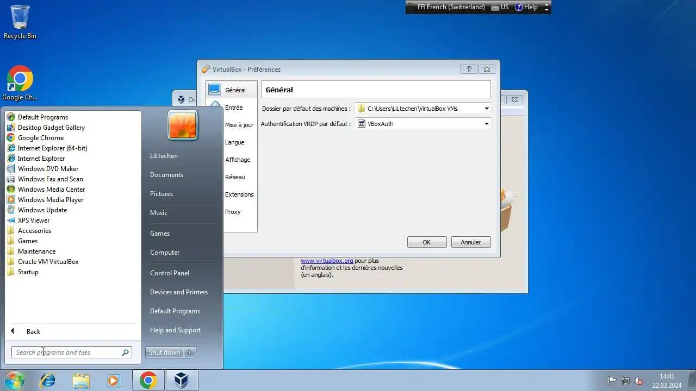Select the Affichage preferences category

[238, 160]
